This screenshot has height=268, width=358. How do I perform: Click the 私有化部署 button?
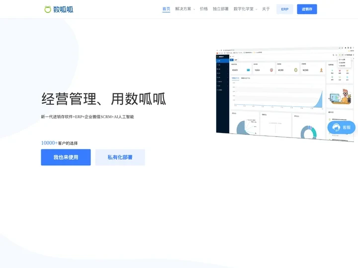pyautogui.click(x=120, y=157)
